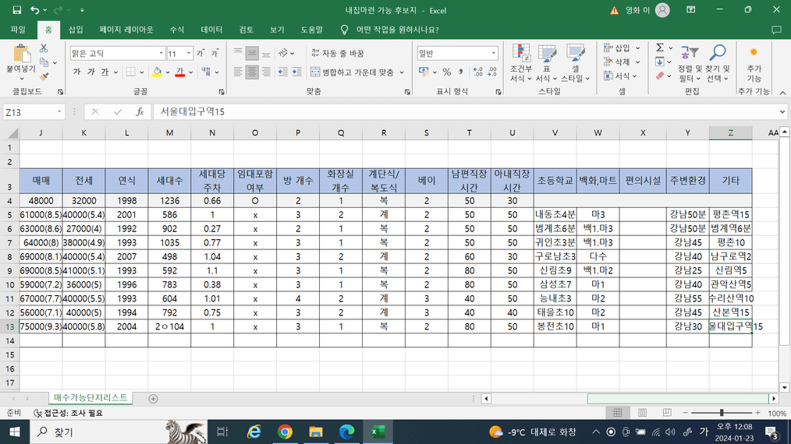
Task: Click the red font color swatch
Action: pos(180,72)
